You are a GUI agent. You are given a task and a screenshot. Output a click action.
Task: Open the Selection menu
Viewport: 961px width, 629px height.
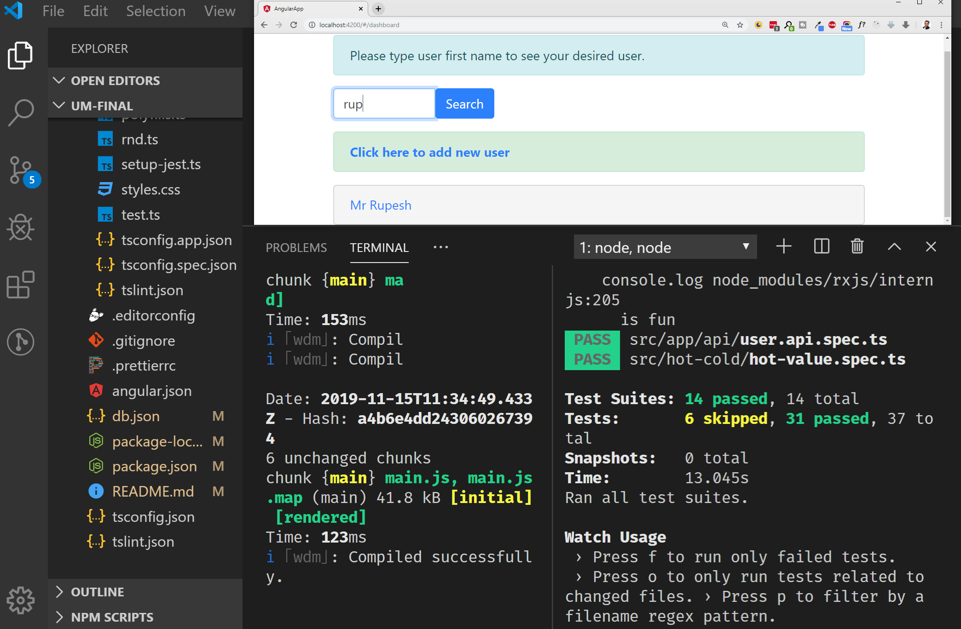(156, 11)
